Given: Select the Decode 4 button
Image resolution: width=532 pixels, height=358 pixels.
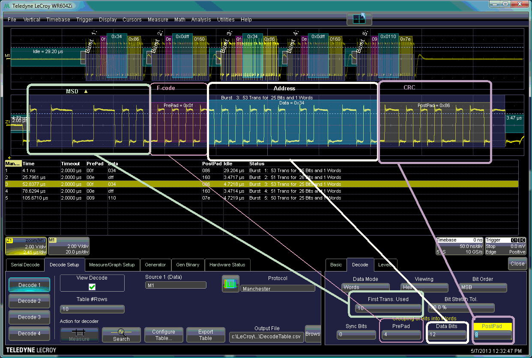Looking at the screenshot, I should pos(30,333).
